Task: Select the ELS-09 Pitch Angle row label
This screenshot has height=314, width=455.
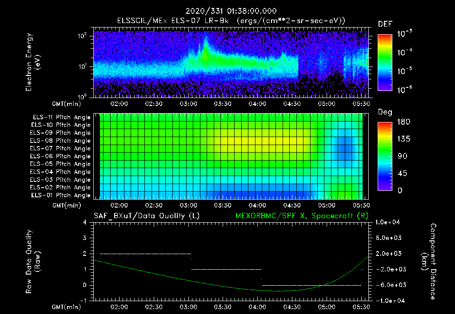Action: pos(60,133)
